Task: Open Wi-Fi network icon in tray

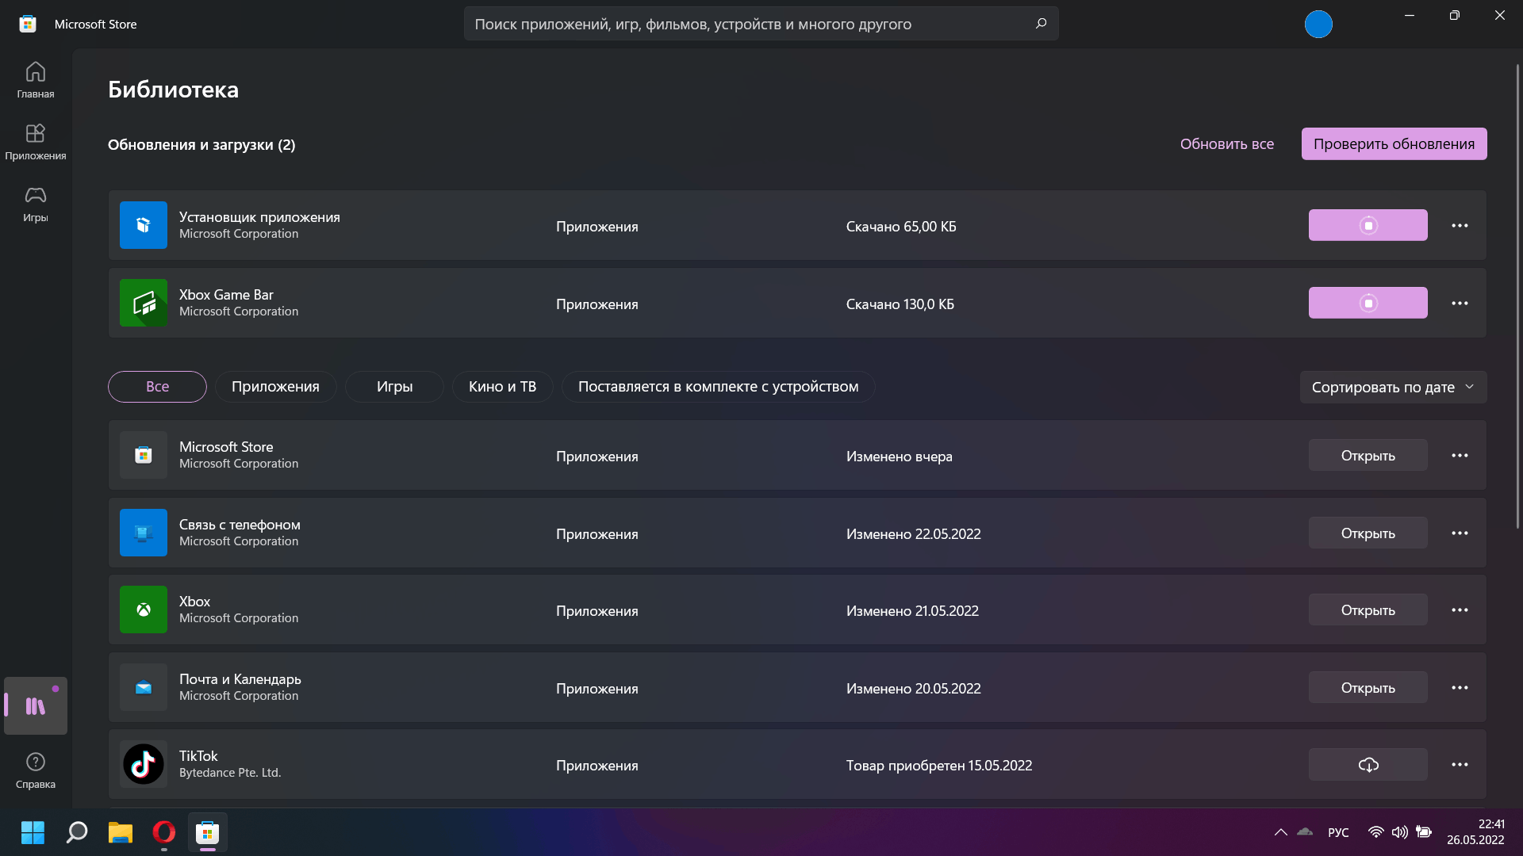Action: pos(1376,831)
